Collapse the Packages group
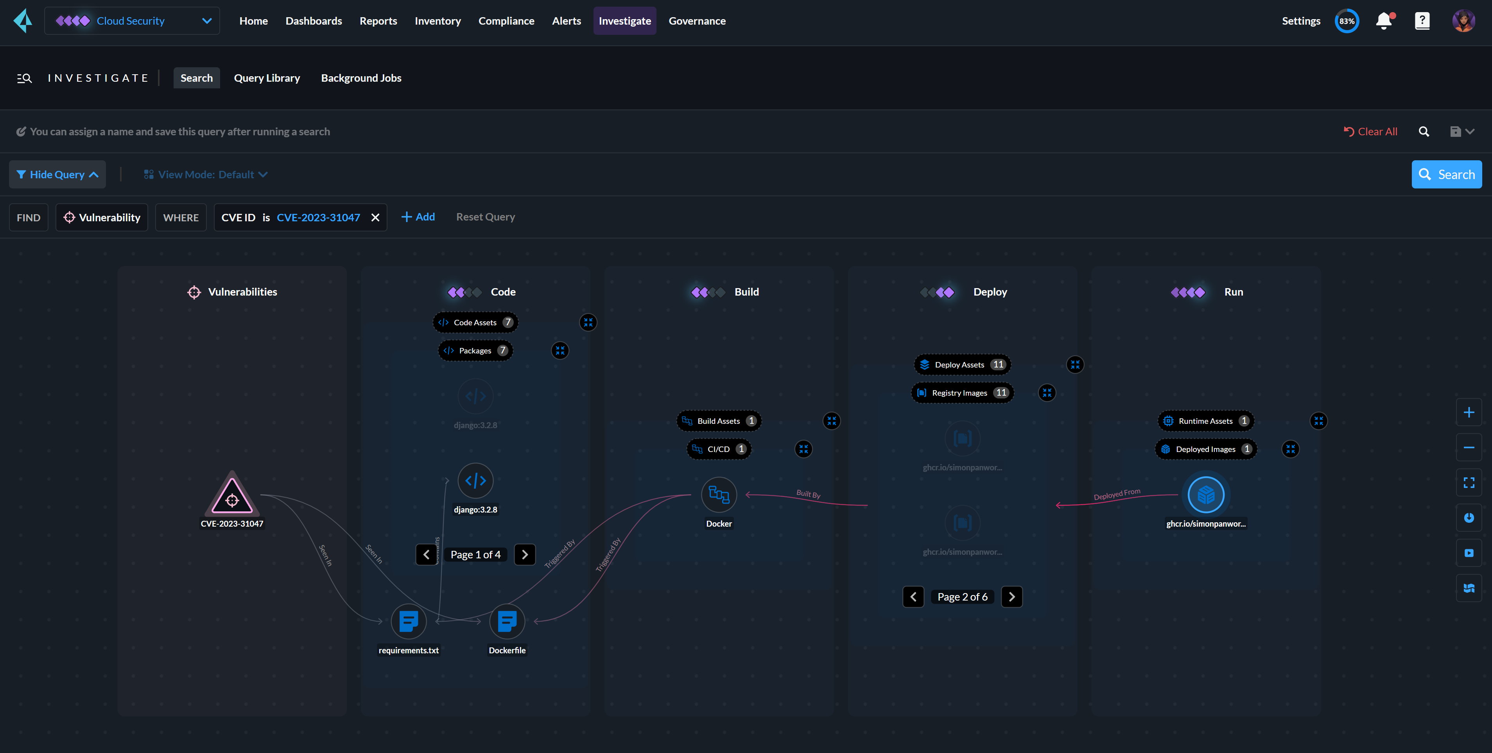 click(x=559, y=350)
